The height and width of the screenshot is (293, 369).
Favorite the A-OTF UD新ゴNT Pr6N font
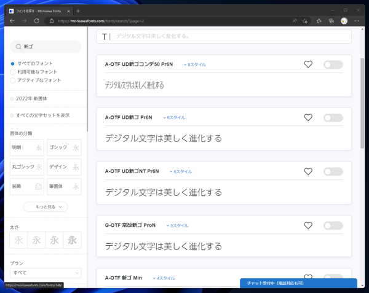[x=308, y=171]
